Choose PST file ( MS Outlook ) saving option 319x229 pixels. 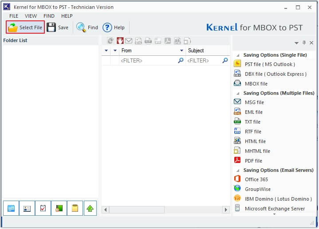coord(270,64)
